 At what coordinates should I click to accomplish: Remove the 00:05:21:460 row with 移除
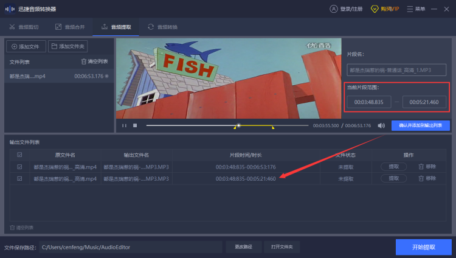(427, 178)
